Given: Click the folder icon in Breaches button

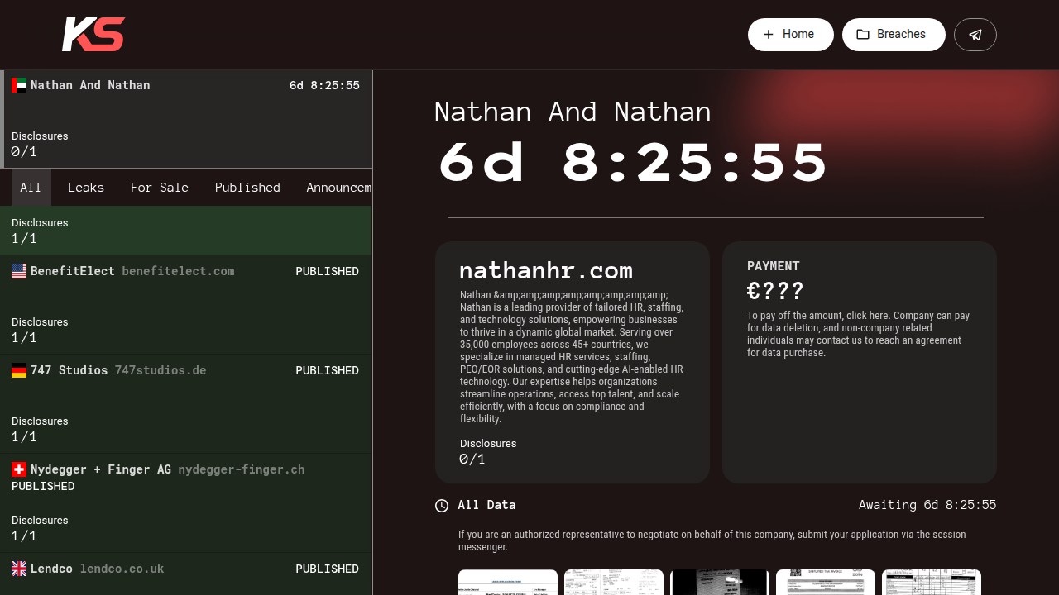Looking at the screenshot, I should (863, 35).
